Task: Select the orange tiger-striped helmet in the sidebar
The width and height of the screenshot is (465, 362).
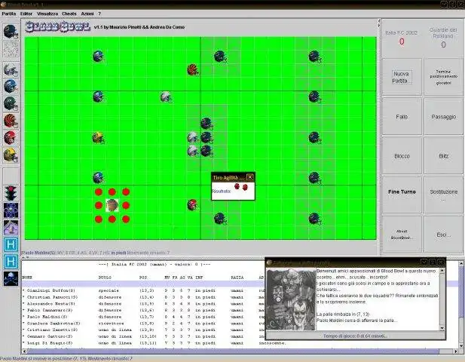Action: (x=11, y=121)
